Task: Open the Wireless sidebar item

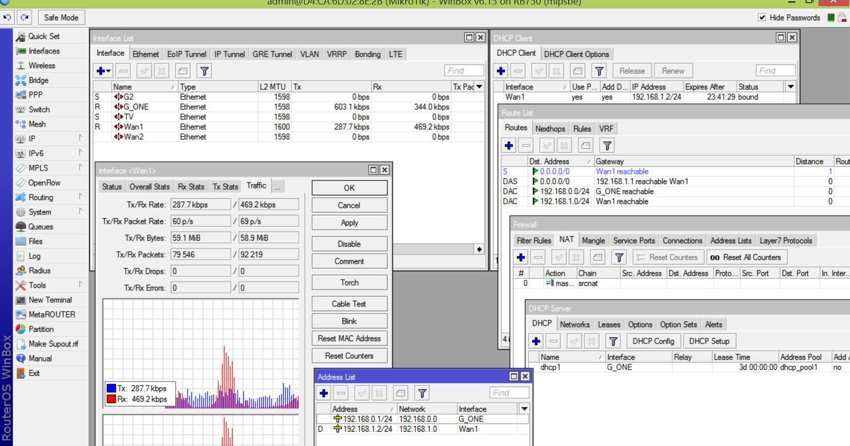Action: pos(42,66)
